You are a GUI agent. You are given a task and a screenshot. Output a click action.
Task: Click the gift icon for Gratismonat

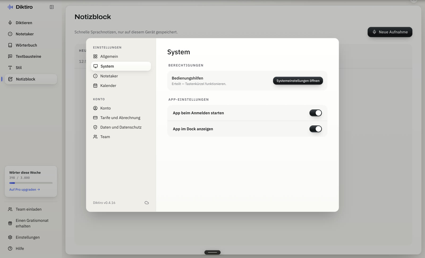click(x=10, y=223)
